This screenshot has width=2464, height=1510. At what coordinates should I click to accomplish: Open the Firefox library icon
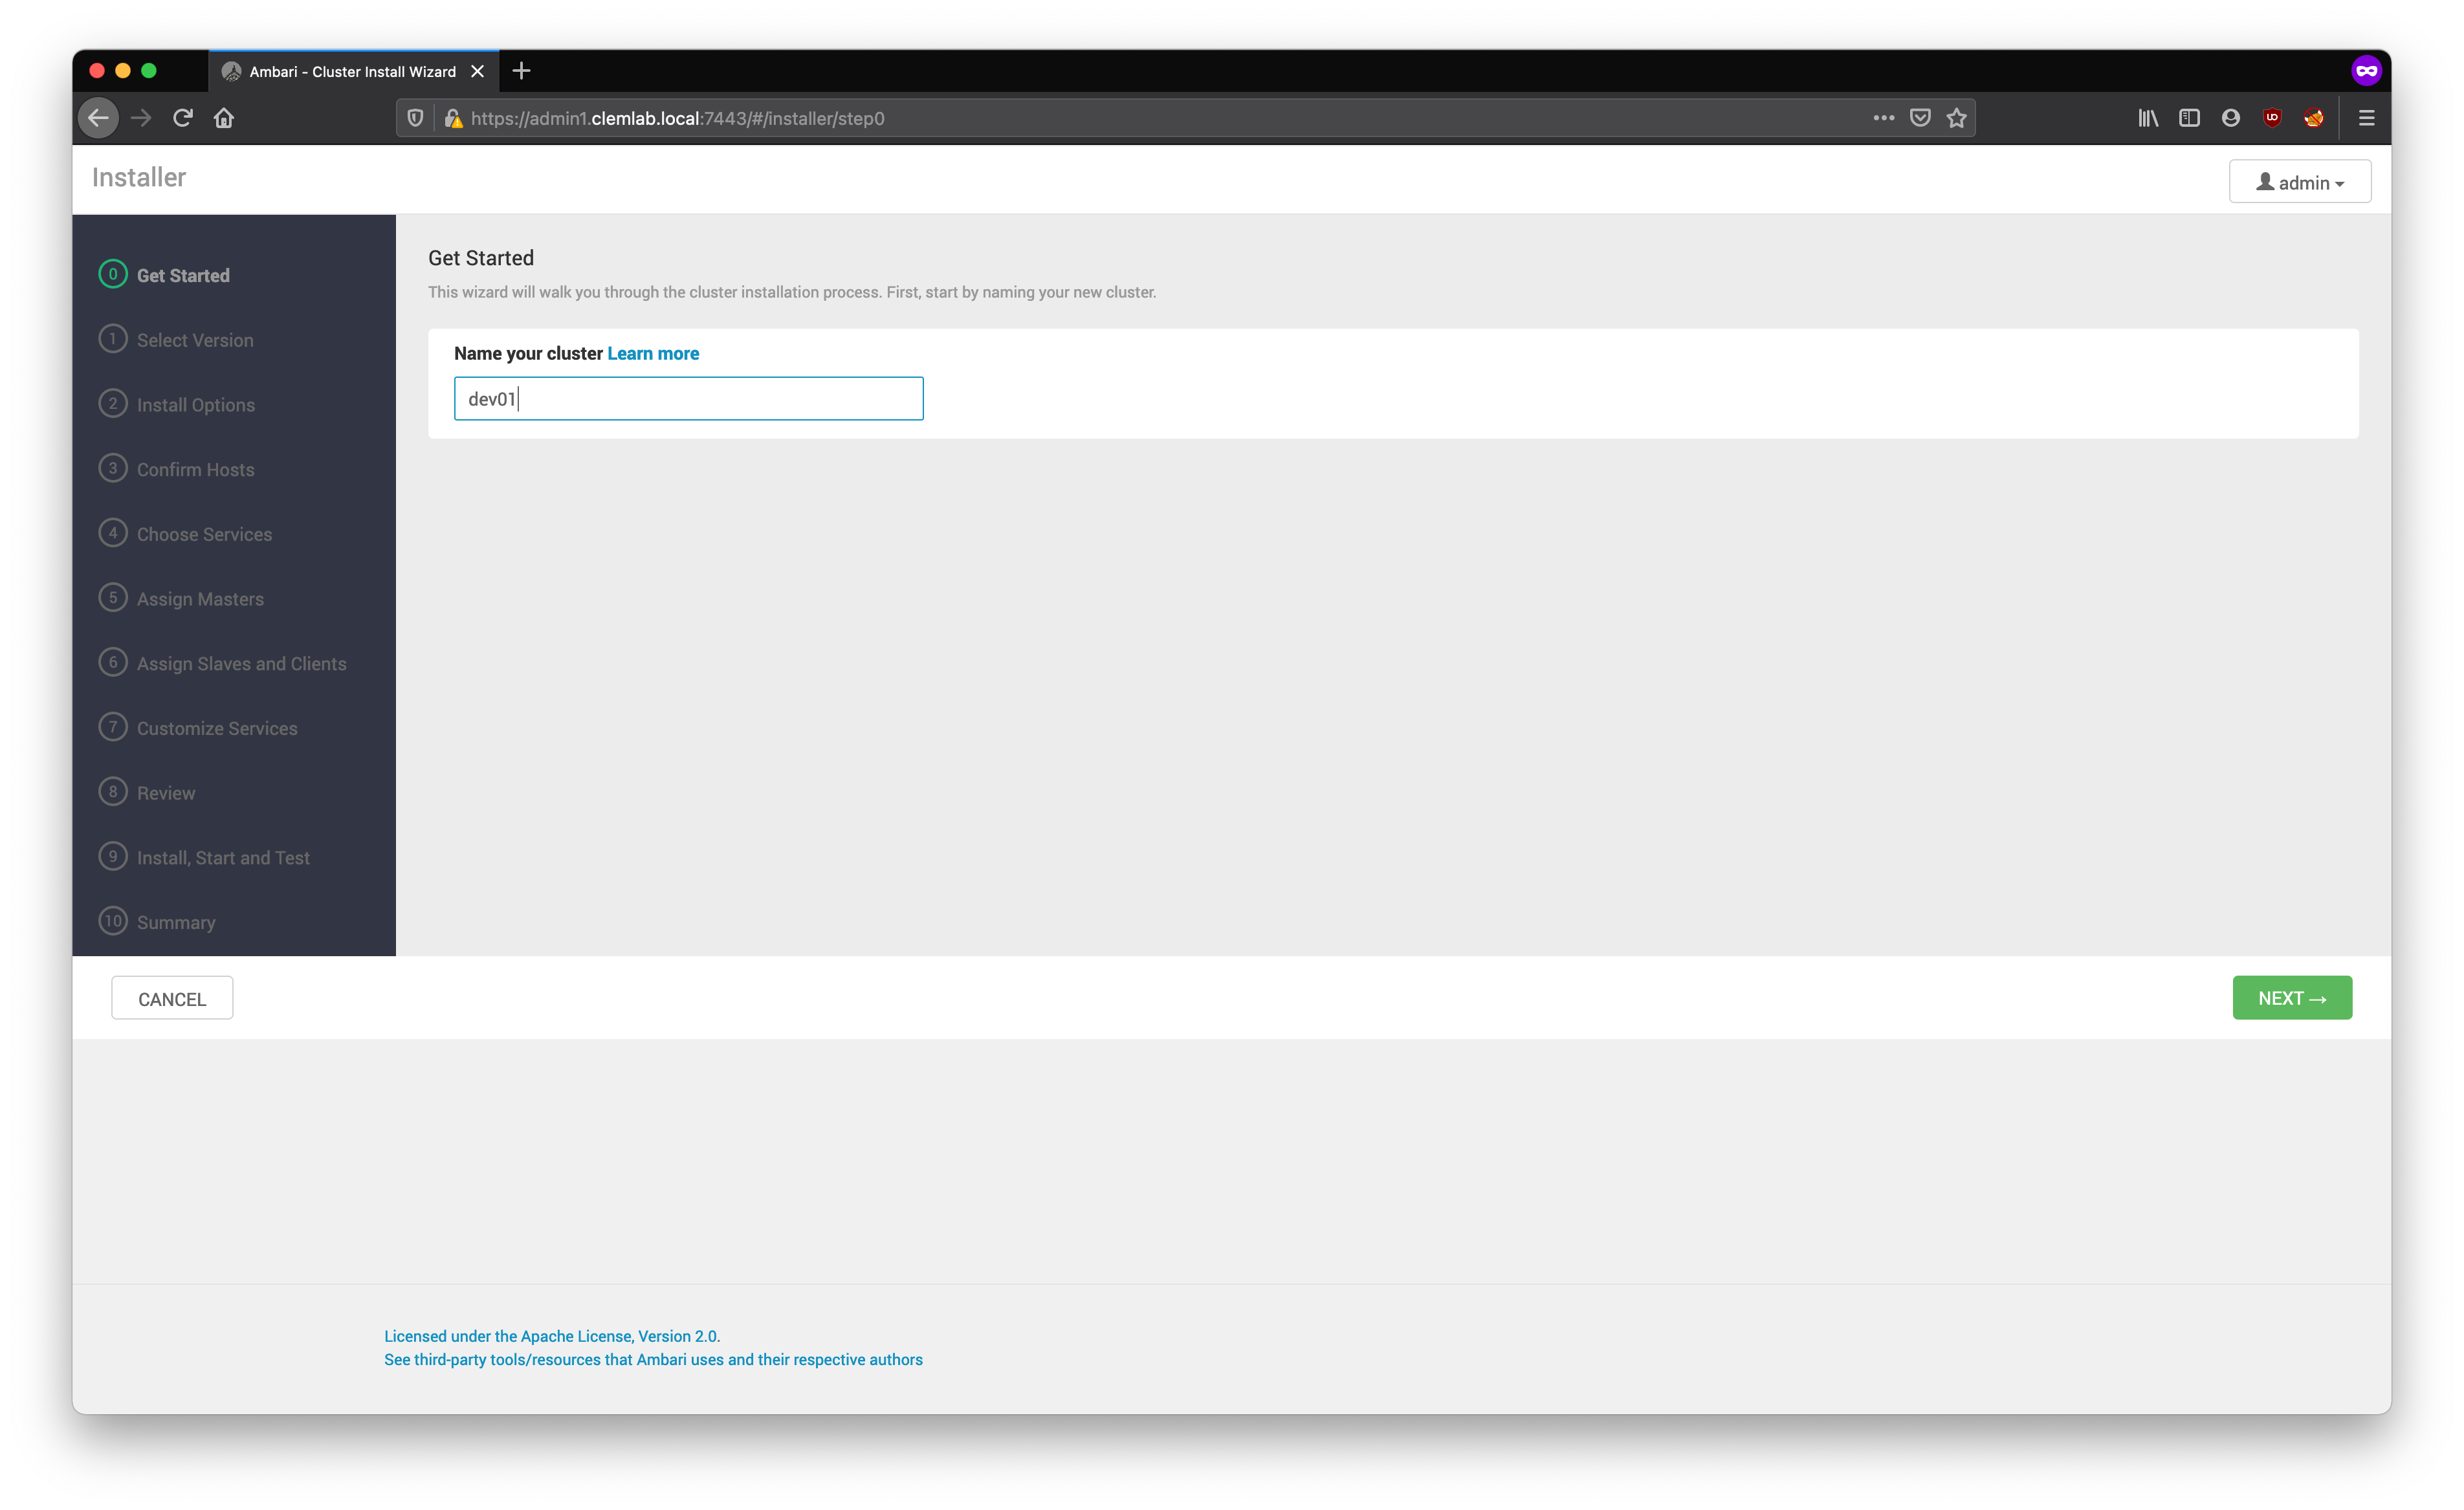click(x=2148, y=118)
